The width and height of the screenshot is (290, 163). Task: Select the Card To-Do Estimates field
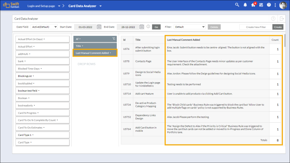pos(42,128)
